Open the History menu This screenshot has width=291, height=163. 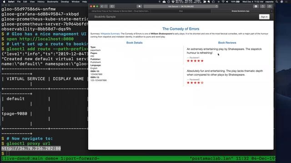point(41,2)
